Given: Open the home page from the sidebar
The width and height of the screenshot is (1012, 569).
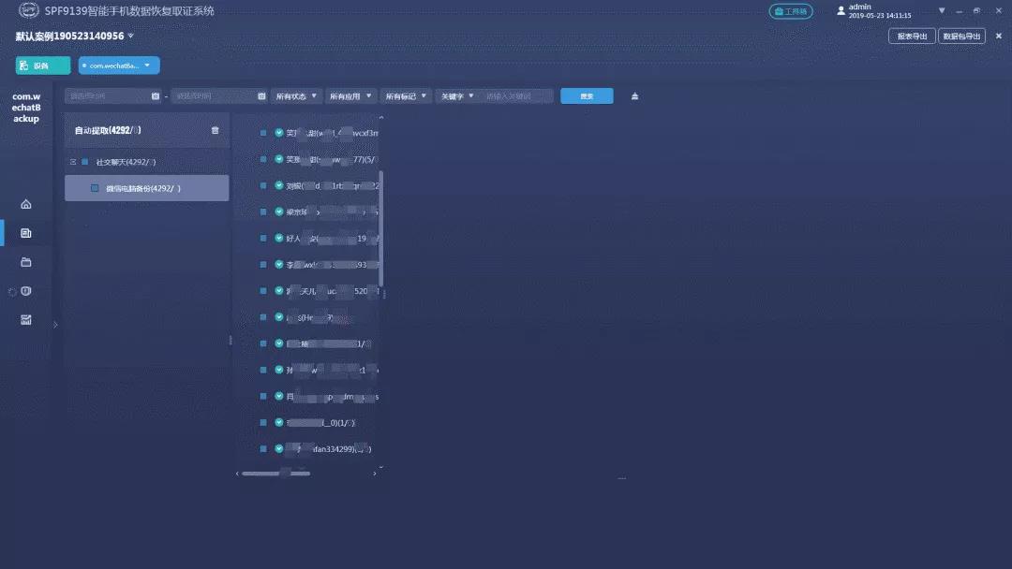Looking at the screenshot, I should tap(26, 204).
